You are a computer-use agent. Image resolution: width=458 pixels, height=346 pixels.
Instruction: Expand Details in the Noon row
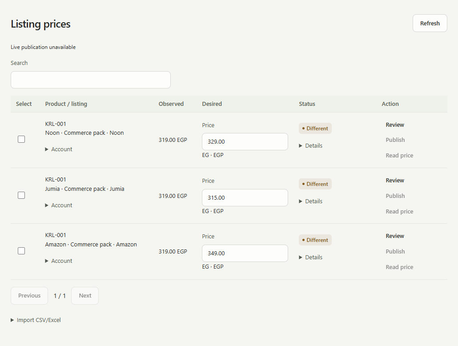click(310, 145)
